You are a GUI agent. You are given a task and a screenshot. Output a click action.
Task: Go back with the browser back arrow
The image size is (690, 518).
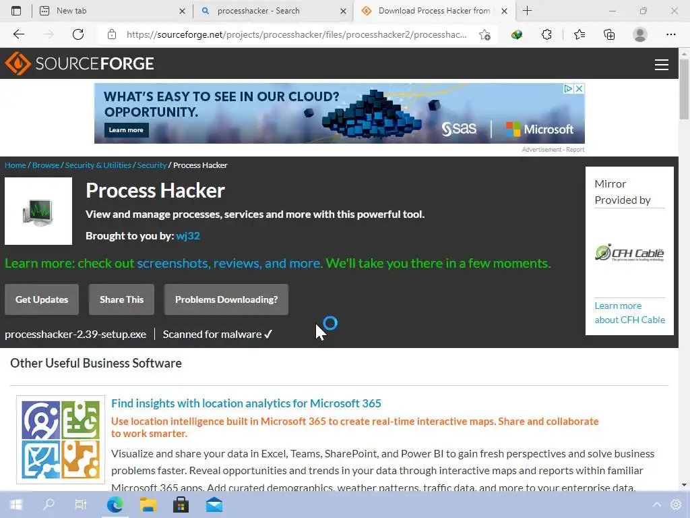click(x=18, y=34)
